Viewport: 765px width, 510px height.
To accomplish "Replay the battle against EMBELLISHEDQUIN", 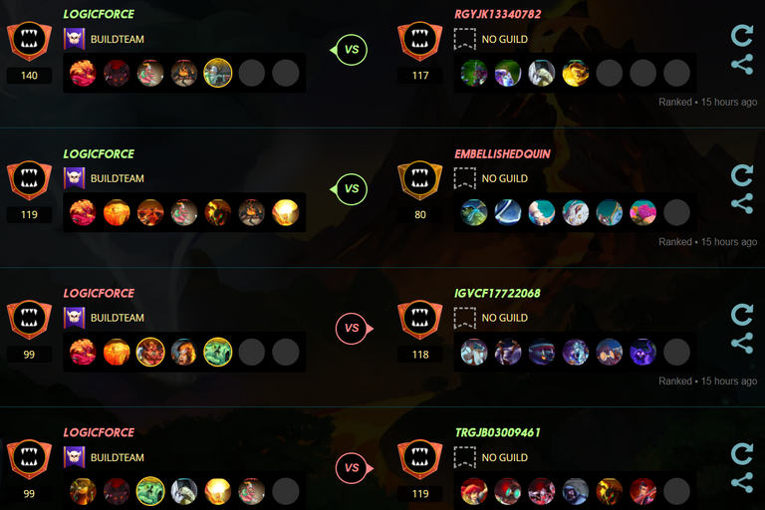I will (741, 175).
